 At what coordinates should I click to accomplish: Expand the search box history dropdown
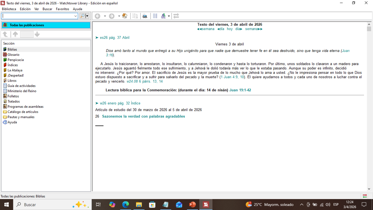(x=76, y=16)
